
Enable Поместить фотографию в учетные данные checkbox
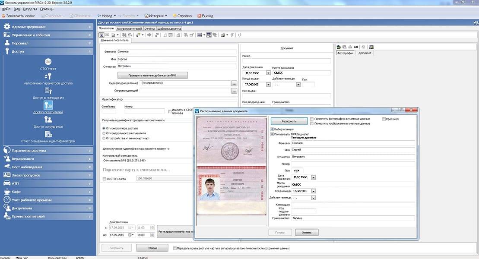[311, 119]
